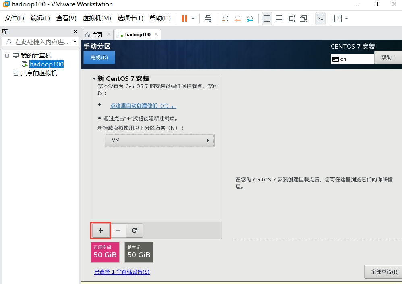Image resolution: width=402 pixels, height=284 pixels.
Task: Pause the running virtual machine
Action: point(184,18)
